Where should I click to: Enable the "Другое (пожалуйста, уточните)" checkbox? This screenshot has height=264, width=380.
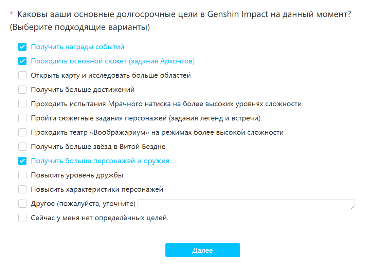[x=22, y=204]
